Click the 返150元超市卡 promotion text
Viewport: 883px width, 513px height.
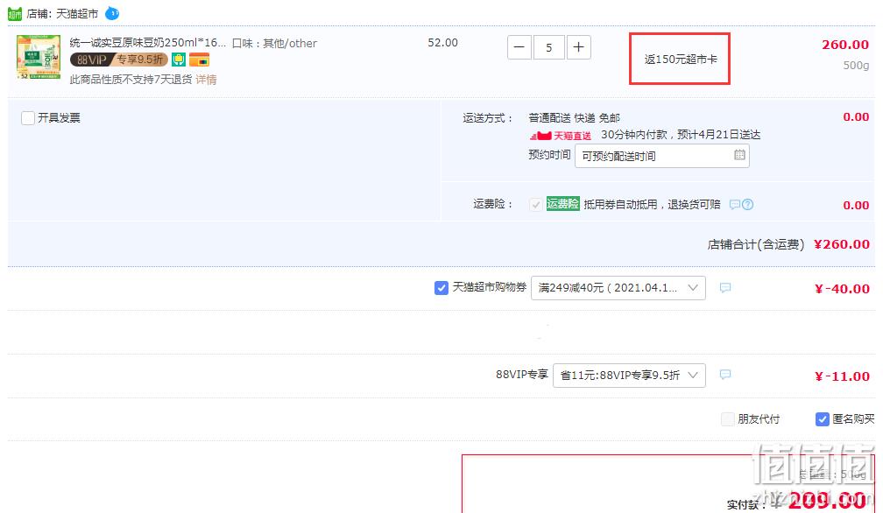click(681, 59)
